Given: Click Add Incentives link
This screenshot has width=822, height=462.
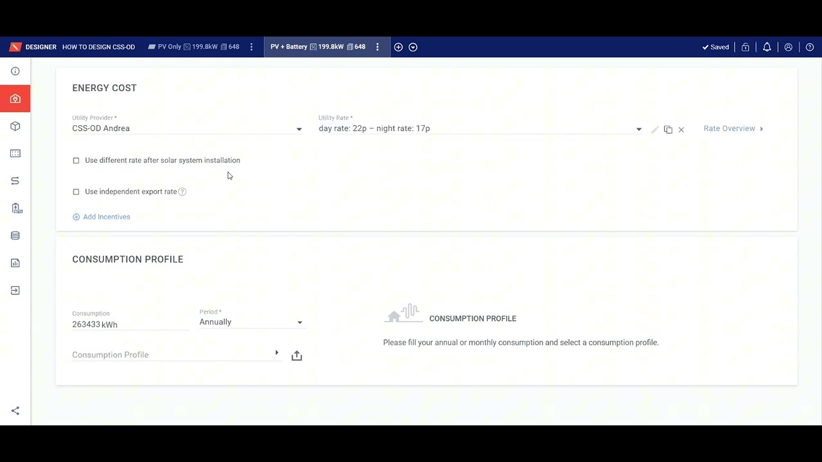Looking at the screenshot, I should pyautogui.click(x=101, y=217).
